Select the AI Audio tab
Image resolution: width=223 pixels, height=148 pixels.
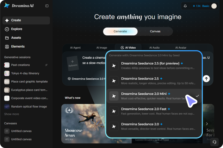155,48
